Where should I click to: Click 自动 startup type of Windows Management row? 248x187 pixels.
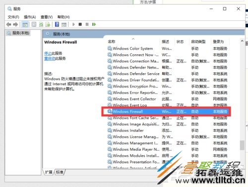(x=195, y=143)
